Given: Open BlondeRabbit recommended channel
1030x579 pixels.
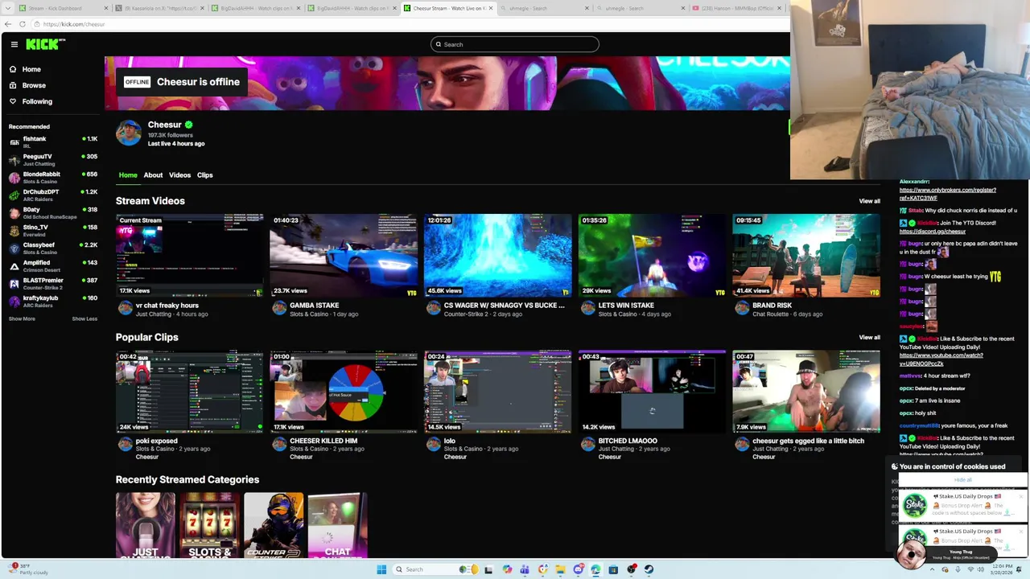Looking at the screenshot, I should point(52,177).
